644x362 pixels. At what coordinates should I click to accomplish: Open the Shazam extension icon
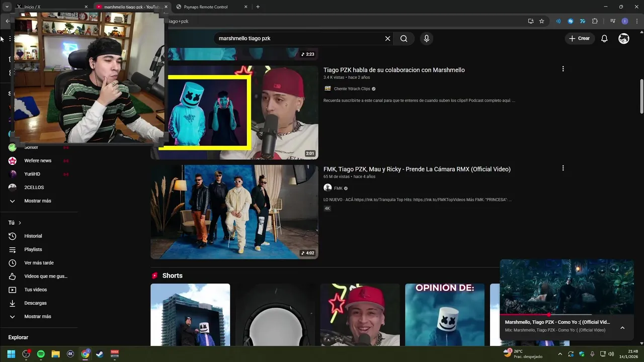(x=571, y=21)
